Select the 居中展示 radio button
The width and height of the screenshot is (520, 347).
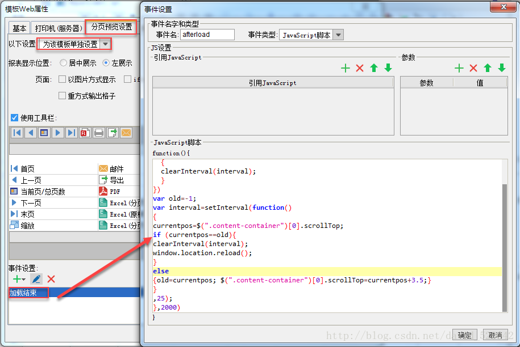tap(63, 62)
